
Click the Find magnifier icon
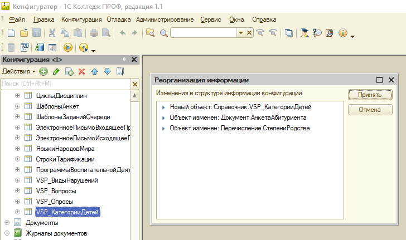[x=163, y=33]
